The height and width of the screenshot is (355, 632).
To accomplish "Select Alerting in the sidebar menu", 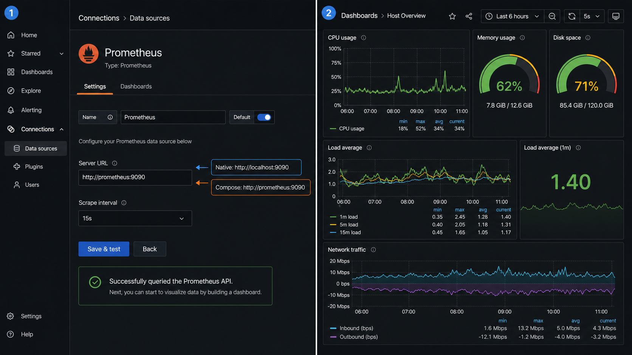I will pyautogui.click(x=31, y=110).
